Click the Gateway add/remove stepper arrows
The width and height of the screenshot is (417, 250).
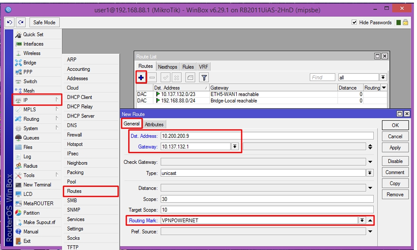(x=370, y=147)
